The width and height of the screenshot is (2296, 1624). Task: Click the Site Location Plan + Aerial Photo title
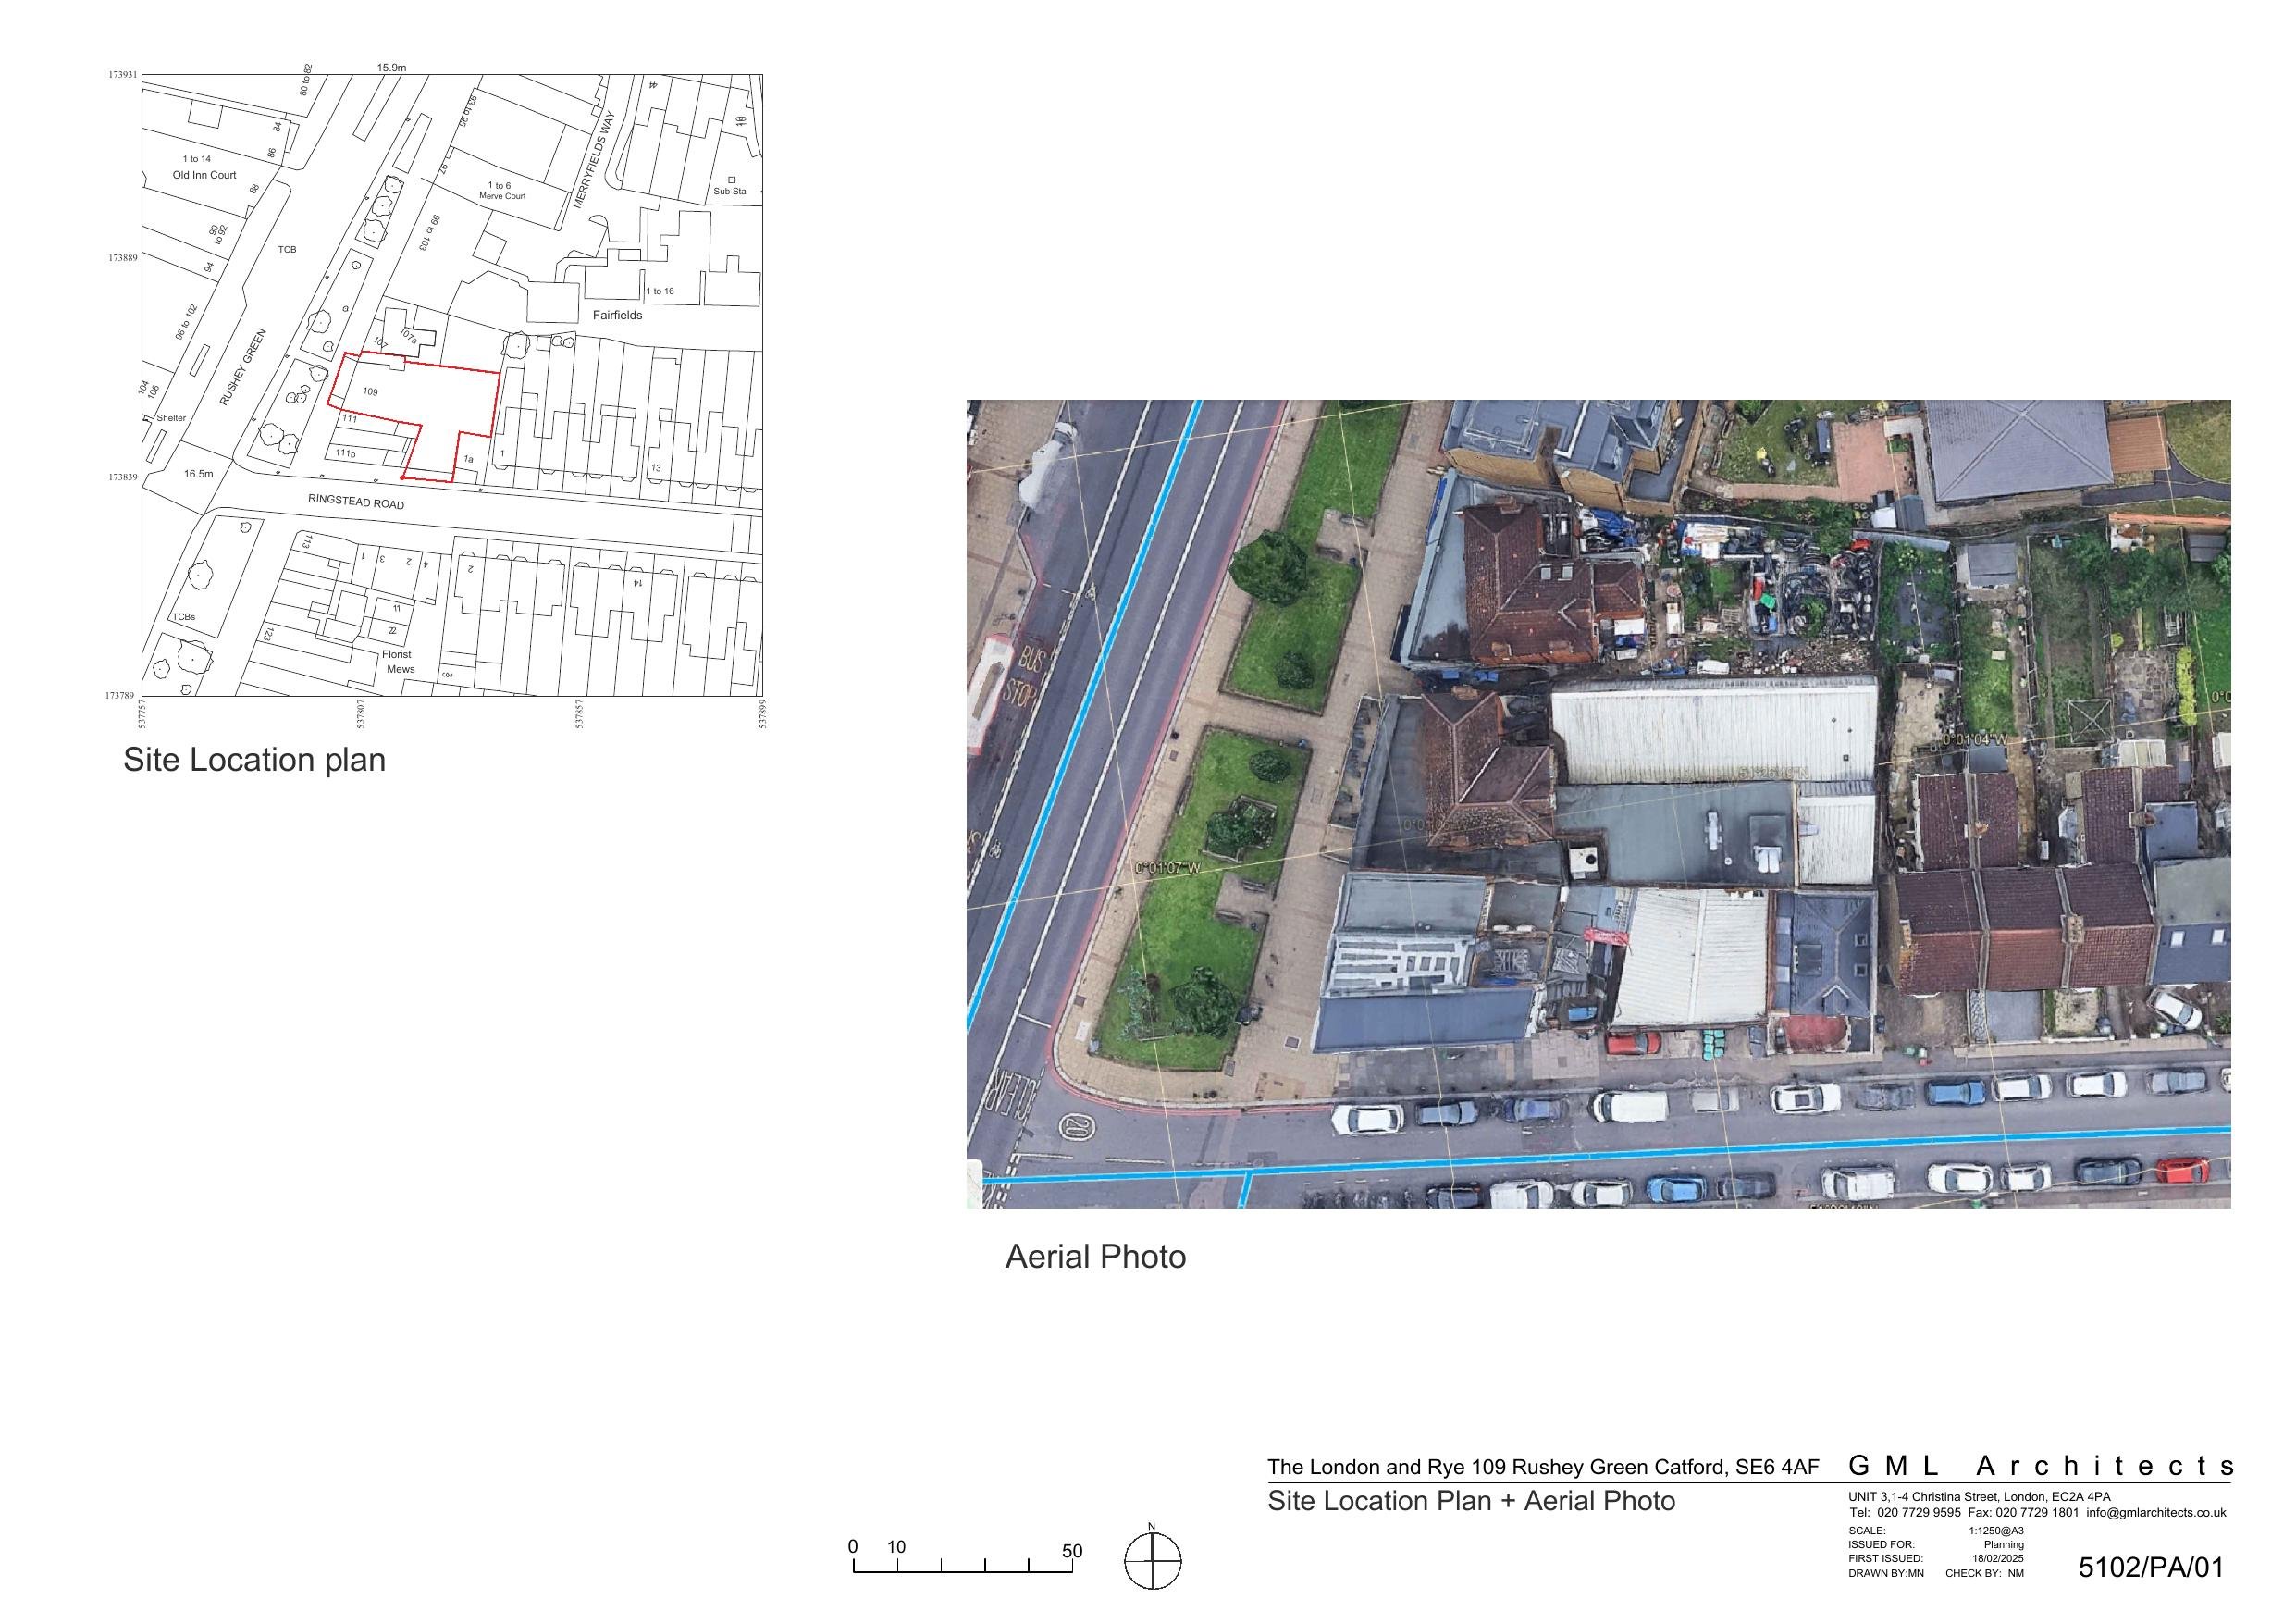1471,1501
